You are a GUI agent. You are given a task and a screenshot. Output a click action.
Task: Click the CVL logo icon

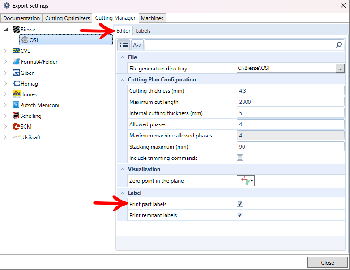(x=16, y=51)
